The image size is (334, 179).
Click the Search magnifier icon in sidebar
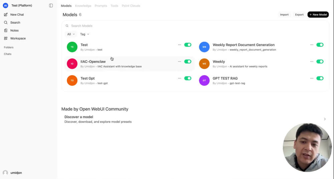click(x=6, y=22)
